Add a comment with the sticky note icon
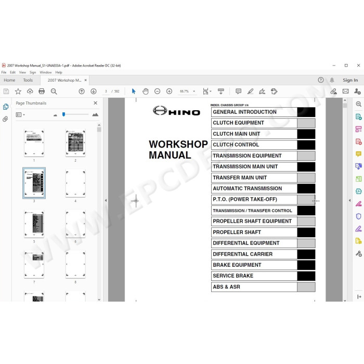The width and height of the screenshot is (364, 364). 238,92
